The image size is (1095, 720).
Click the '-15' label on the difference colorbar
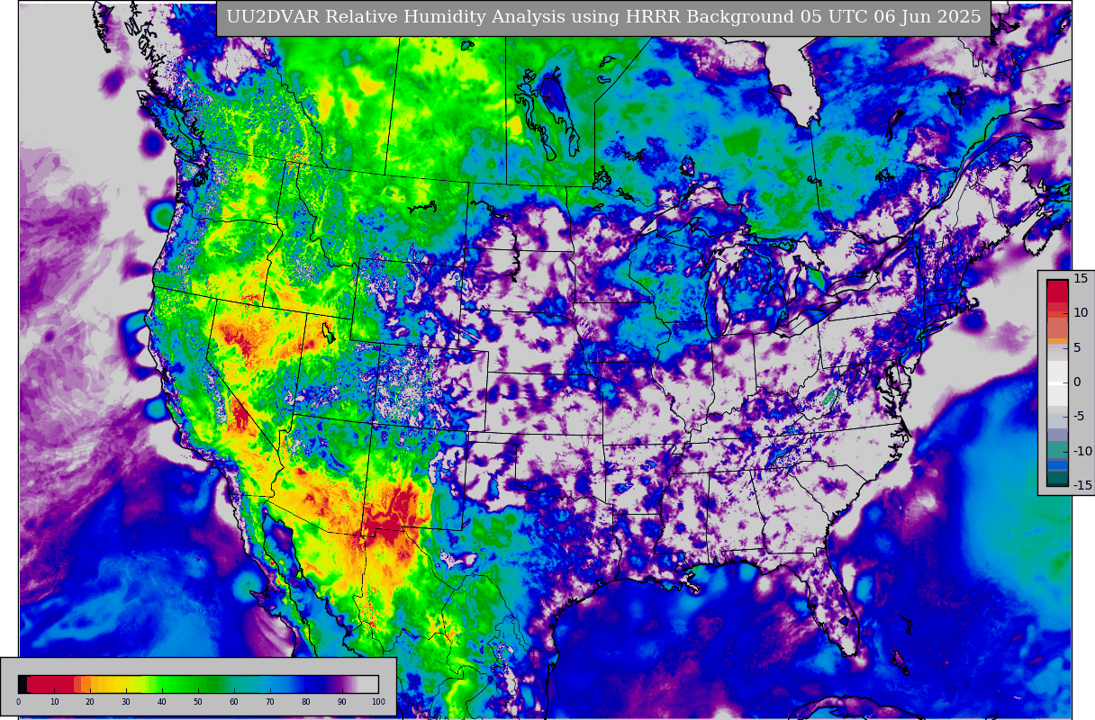point(1081,485)
